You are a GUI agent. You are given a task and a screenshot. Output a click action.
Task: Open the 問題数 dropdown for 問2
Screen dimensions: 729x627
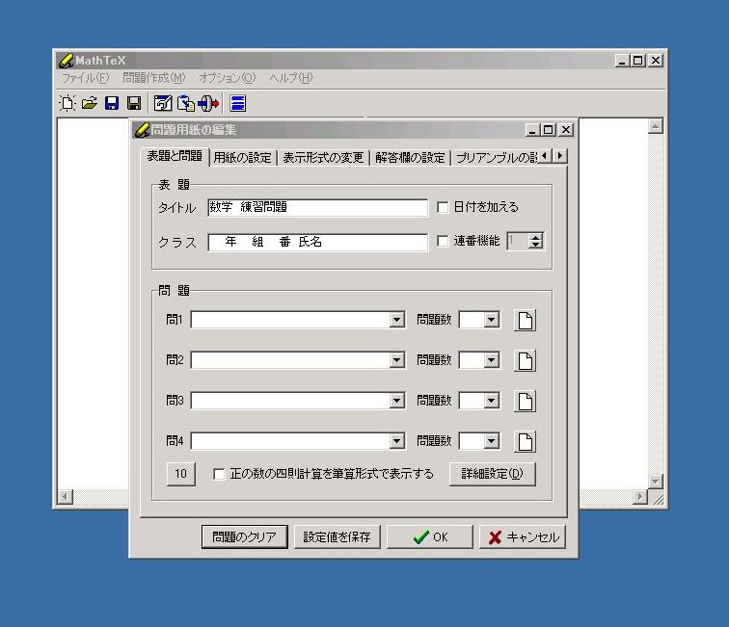point(492,360)
